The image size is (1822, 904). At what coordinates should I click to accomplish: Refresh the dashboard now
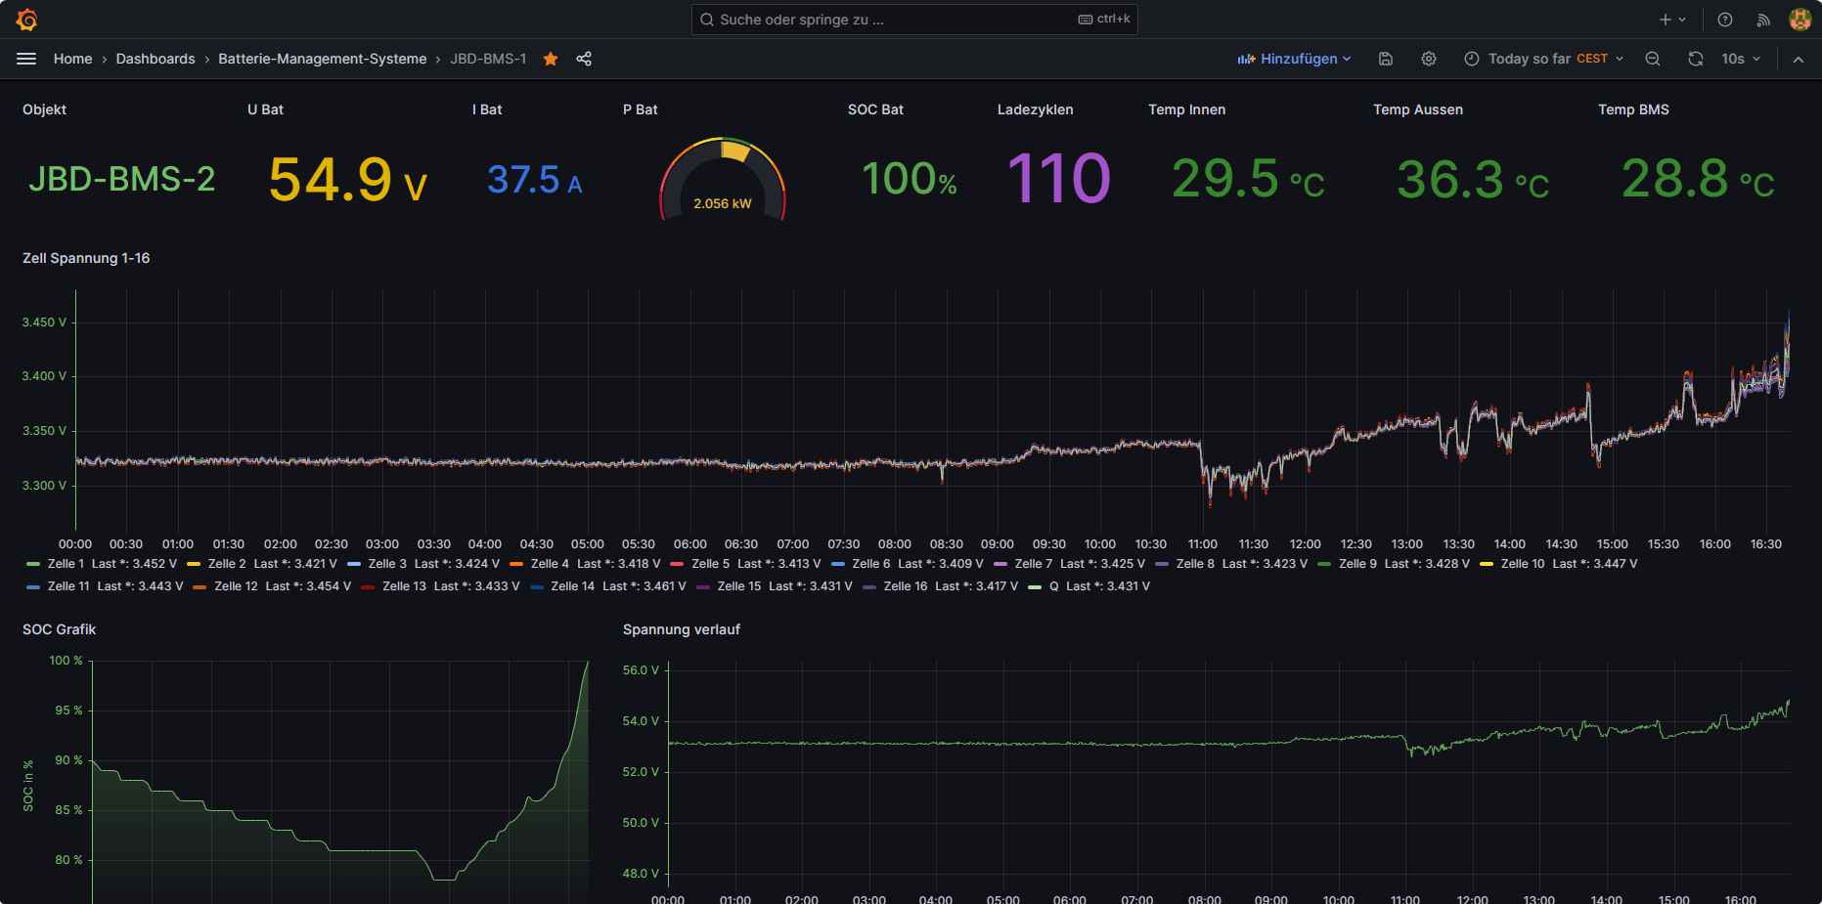[x=1696, y=59]
